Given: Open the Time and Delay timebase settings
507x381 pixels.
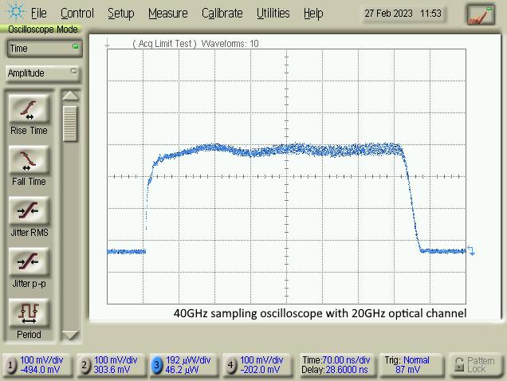Looking at the screenshot, I should pyautogui.click(x=335, y=365).
